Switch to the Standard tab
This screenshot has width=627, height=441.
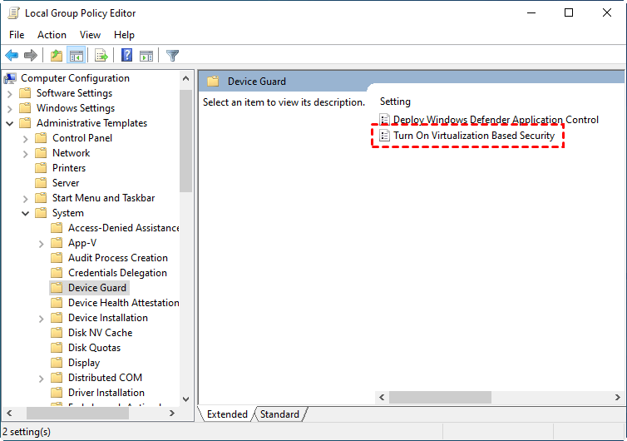[x=279, y=414]
